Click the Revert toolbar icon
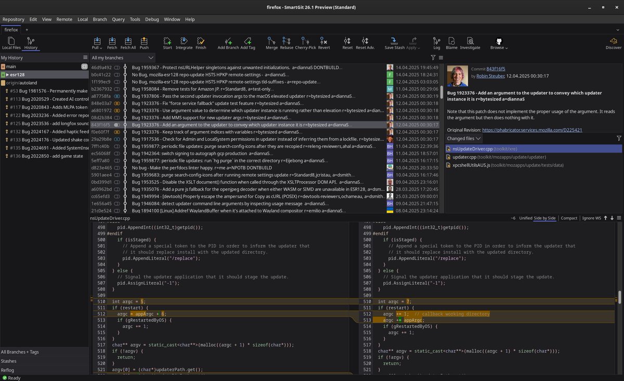This screenshot has height=381, width=624. tap(324, 43)
